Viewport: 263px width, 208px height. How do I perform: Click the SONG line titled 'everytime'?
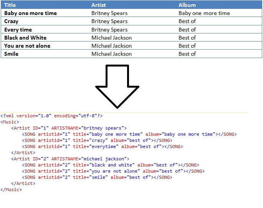pos(102,146)
